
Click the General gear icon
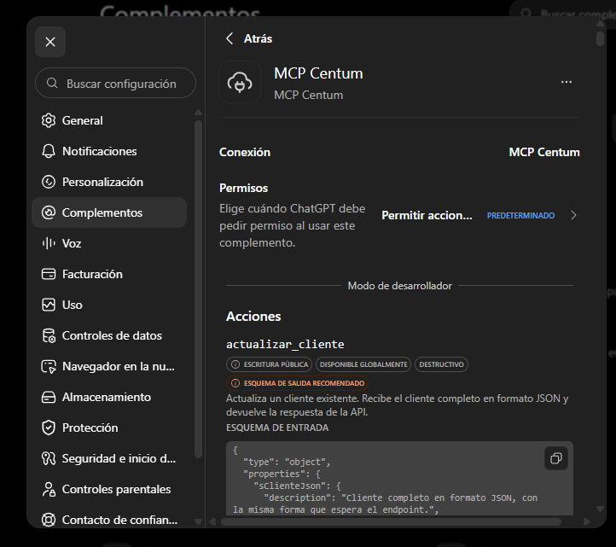coord(49,120)
